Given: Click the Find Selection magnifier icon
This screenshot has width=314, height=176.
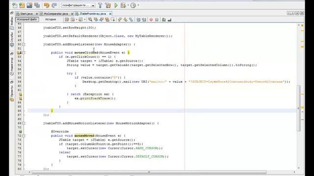Looking at the screenshot, I should 90,20.
